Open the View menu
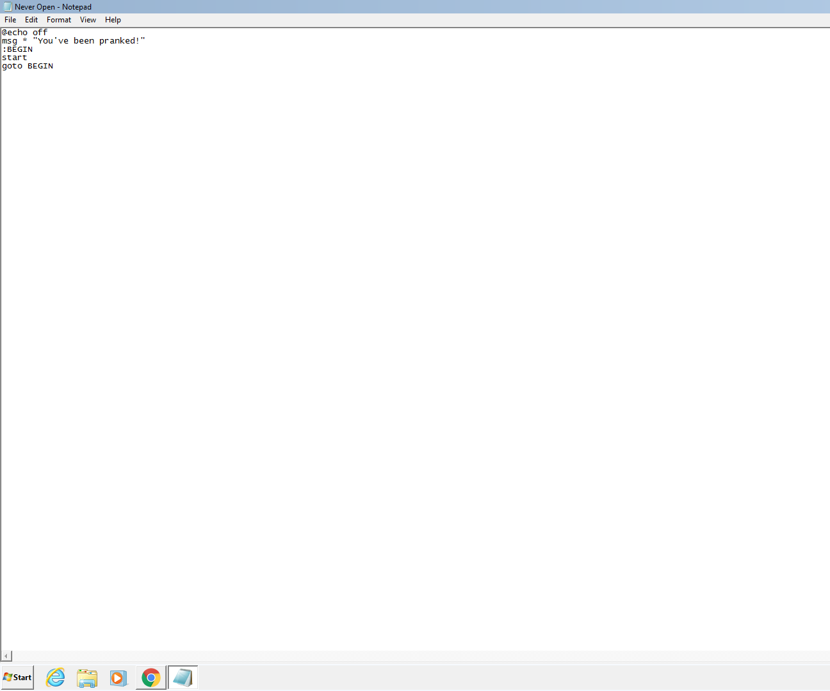 (x=88, y=20)
